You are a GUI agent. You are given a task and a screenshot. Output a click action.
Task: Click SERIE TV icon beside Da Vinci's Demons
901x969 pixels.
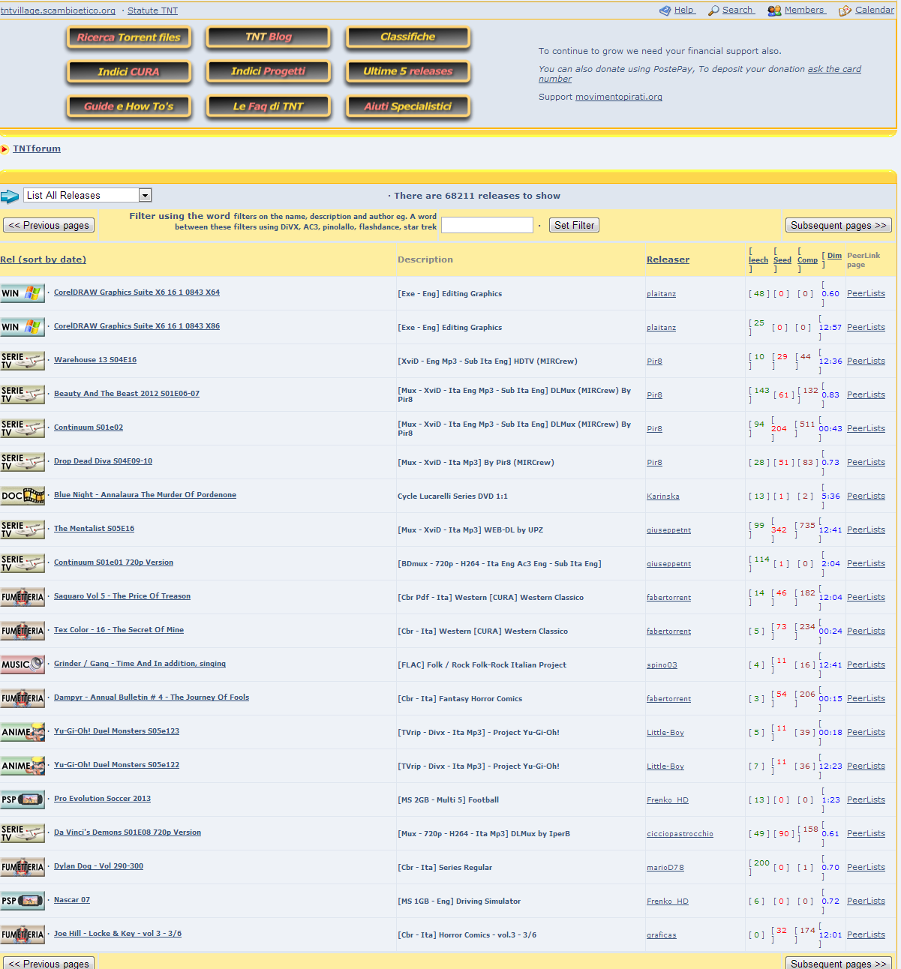click(x=23, y=833)
